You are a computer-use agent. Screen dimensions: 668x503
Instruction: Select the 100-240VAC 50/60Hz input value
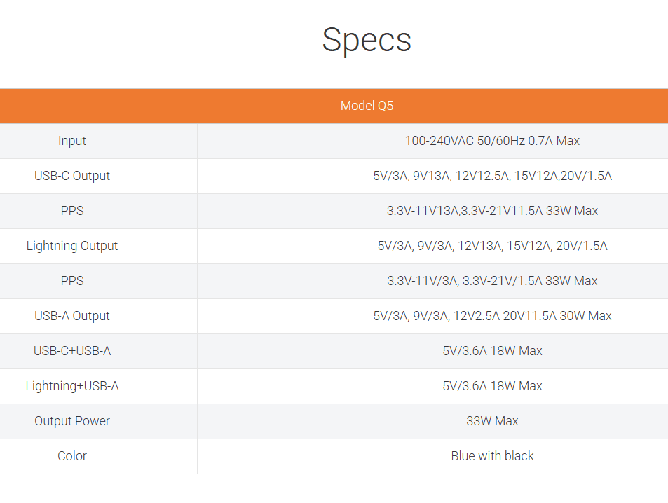tap(492, 141)
